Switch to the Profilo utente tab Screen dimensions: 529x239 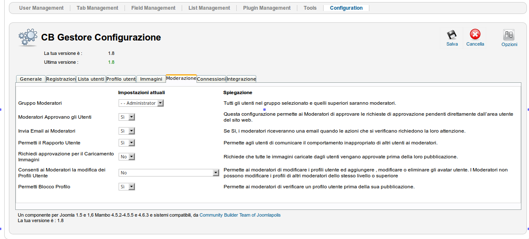point(121,79)
